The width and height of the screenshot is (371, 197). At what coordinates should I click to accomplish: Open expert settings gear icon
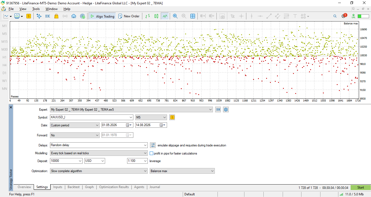pyautogui.click(x=226, y=110)
